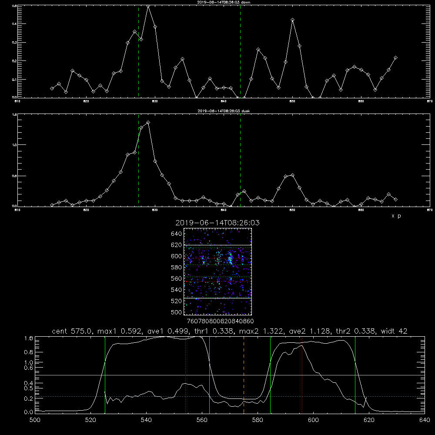435x435 pixels.
Task: Click the dusk plot secondary peak near x=850
Action: tap(292, 175)
